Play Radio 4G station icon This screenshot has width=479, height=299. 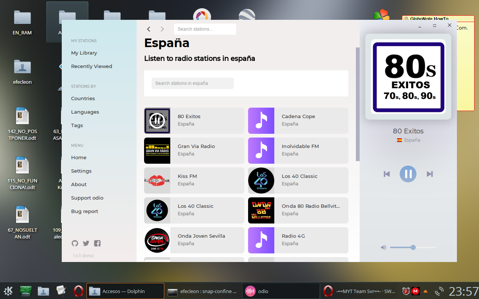pos(261,240)
